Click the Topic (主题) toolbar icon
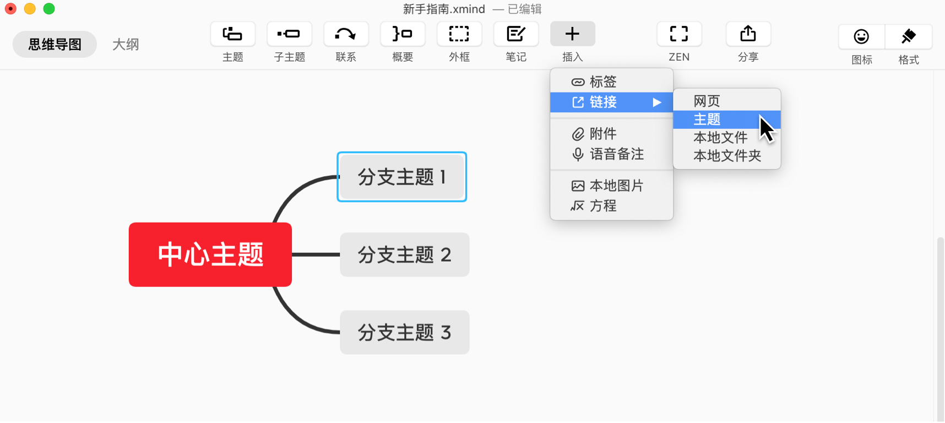Screen dimensions: 945x423 (232, 35)
